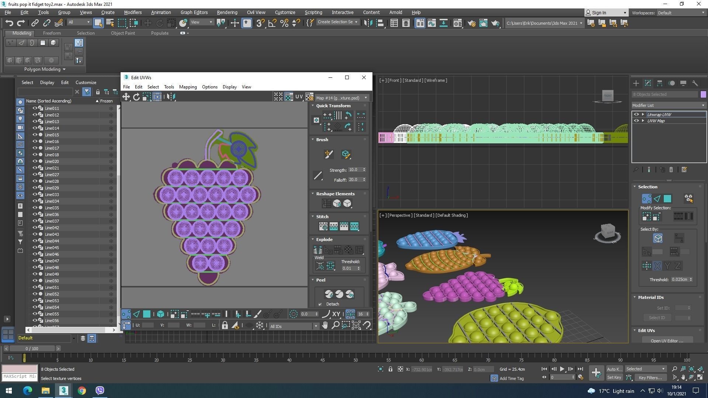Open the Modify panel tab icon
This screenshot has width=708, height=398.
point(648,83)
